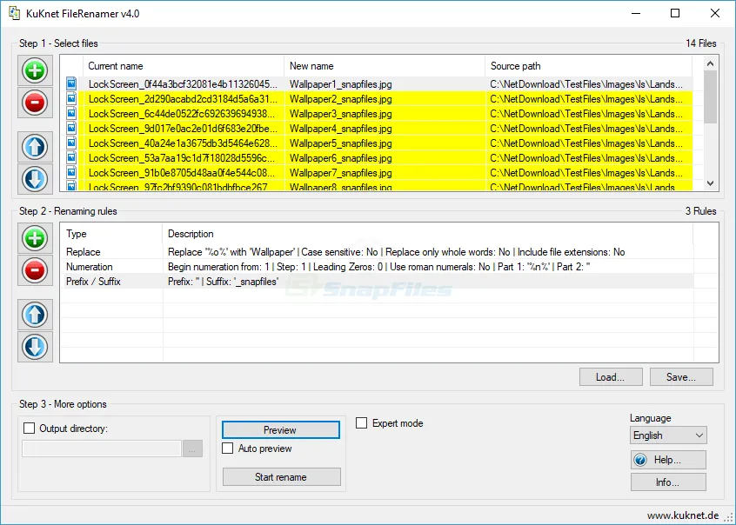Image resolution: width=736 pixels, height=525 pixels.
Task: Click image file icon of Wallpaper4_snapfiles.jpg row
Action: point(71,128)
